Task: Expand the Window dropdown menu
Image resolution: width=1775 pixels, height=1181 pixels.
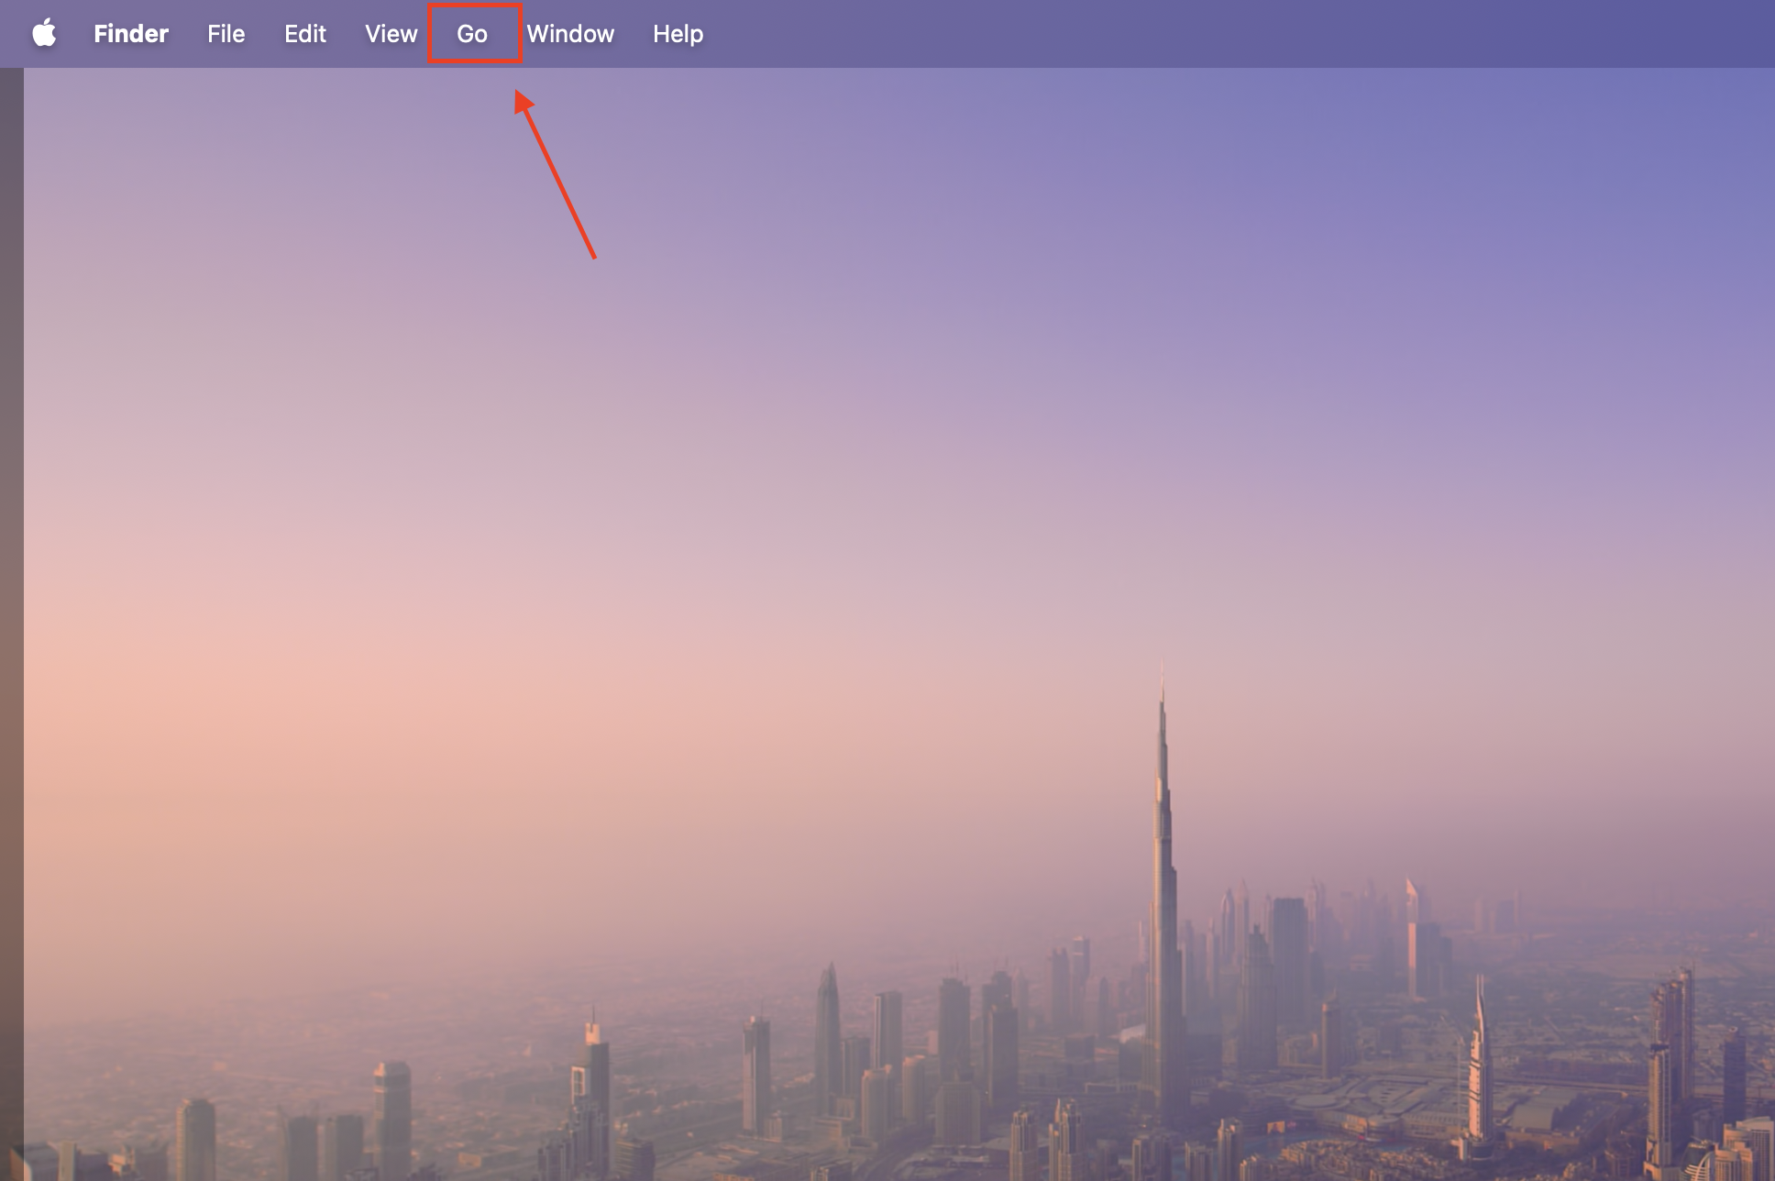Action: click(570, 34)
